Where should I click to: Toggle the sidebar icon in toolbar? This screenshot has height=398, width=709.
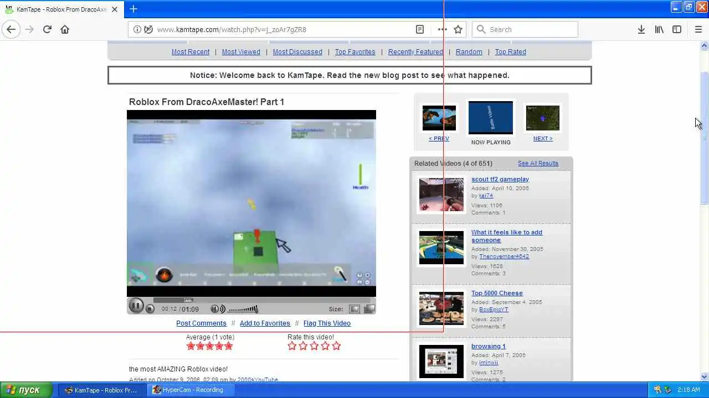click(x=677, y=29)
